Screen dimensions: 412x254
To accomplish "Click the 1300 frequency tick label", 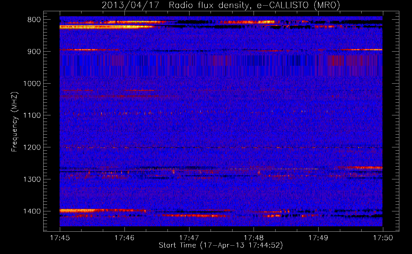I will pyautogui.click(x=32, y=179).
